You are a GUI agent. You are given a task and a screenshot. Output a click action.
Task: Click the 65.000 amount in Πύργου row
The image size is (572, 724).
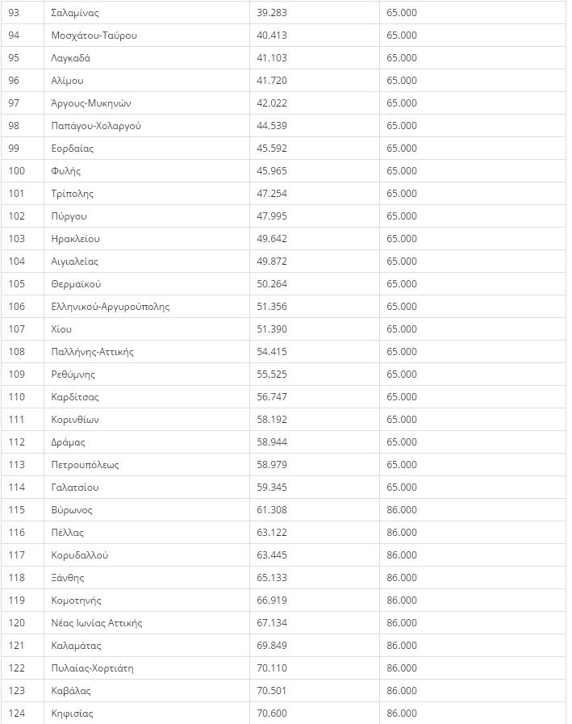point(402,216)
